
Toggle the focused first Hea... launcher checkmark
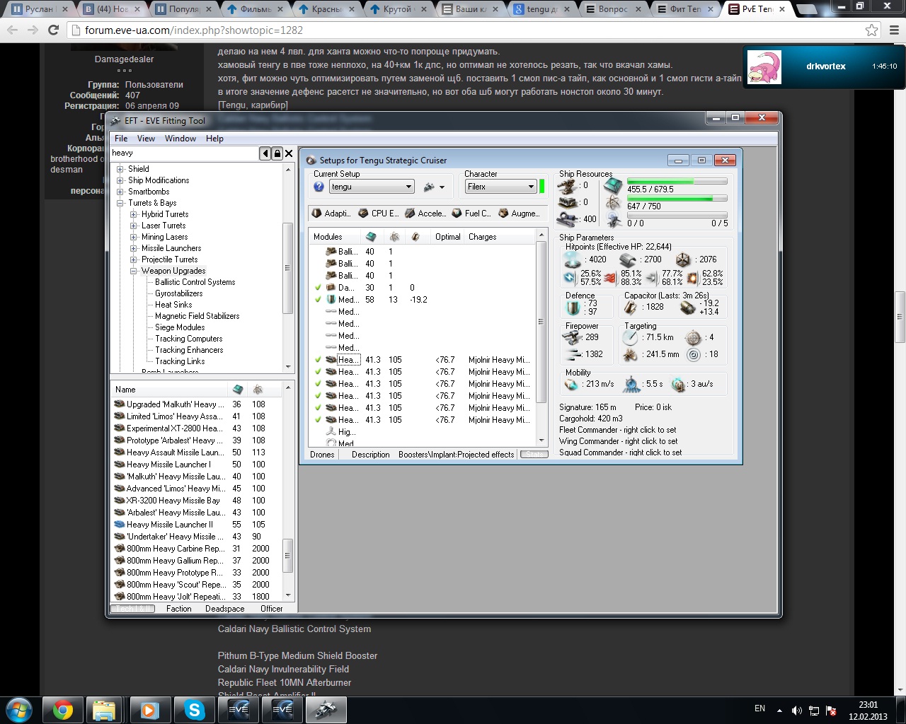[319, 360]
